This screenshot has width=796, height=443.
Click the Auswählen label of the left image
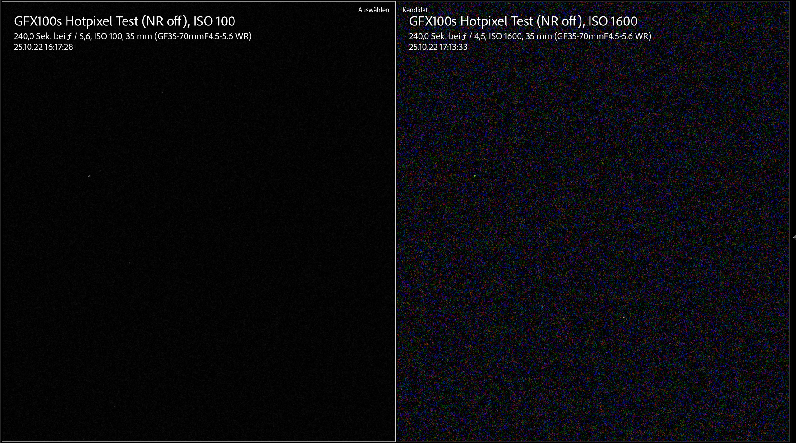[x=373, y=10]
